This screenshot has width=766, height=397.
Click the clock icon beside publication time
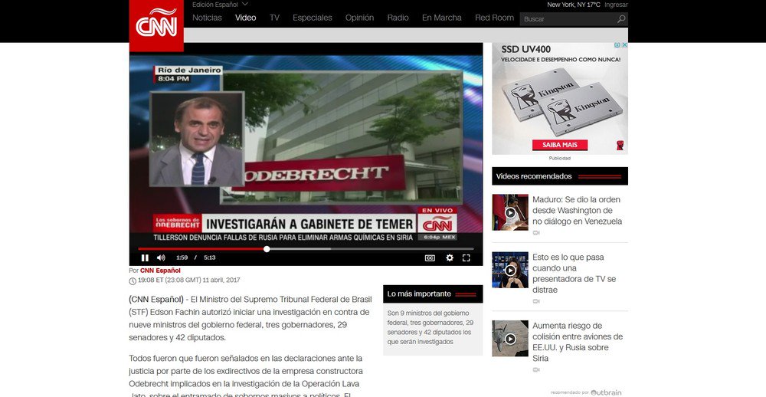pos(133,281)
